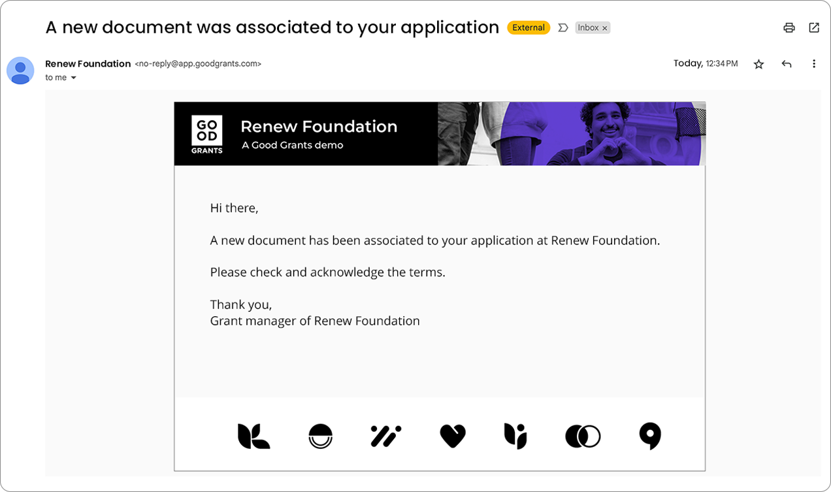The height and width of the screenshot is (492, 831).
Task: Click the External warning label
Action: [x=528, y=27]
